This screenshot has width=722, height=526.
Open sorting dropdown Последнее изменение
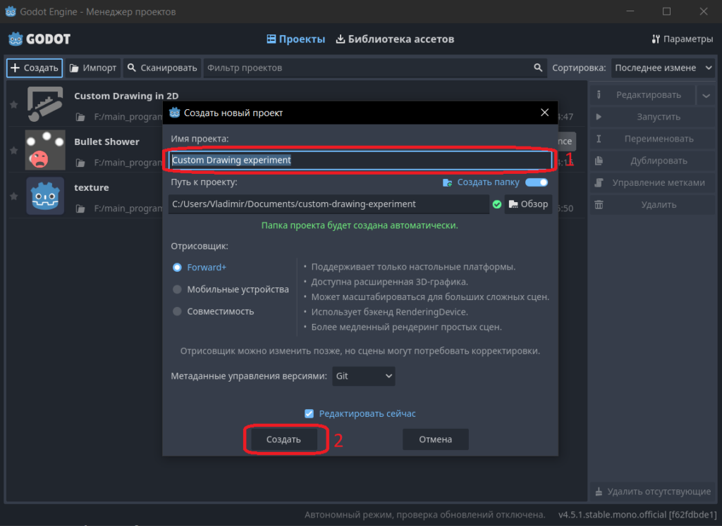pyautogui.click(x=663, y=68)
